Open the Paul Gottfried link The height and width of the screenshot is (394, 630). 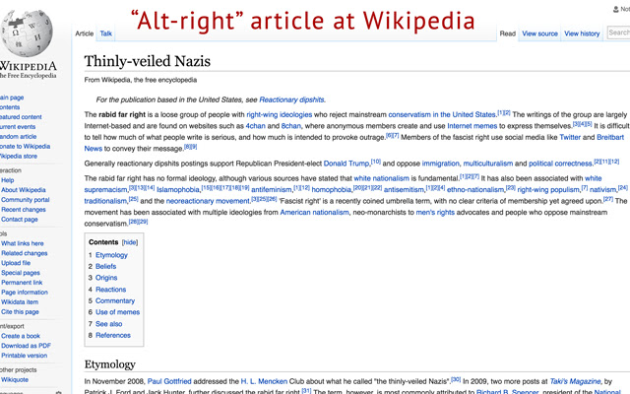169,381
